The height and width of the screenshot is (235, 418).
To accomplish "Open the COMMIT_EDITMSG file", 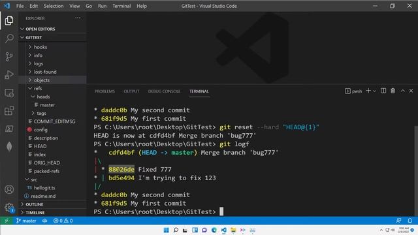I will (52, 121).
